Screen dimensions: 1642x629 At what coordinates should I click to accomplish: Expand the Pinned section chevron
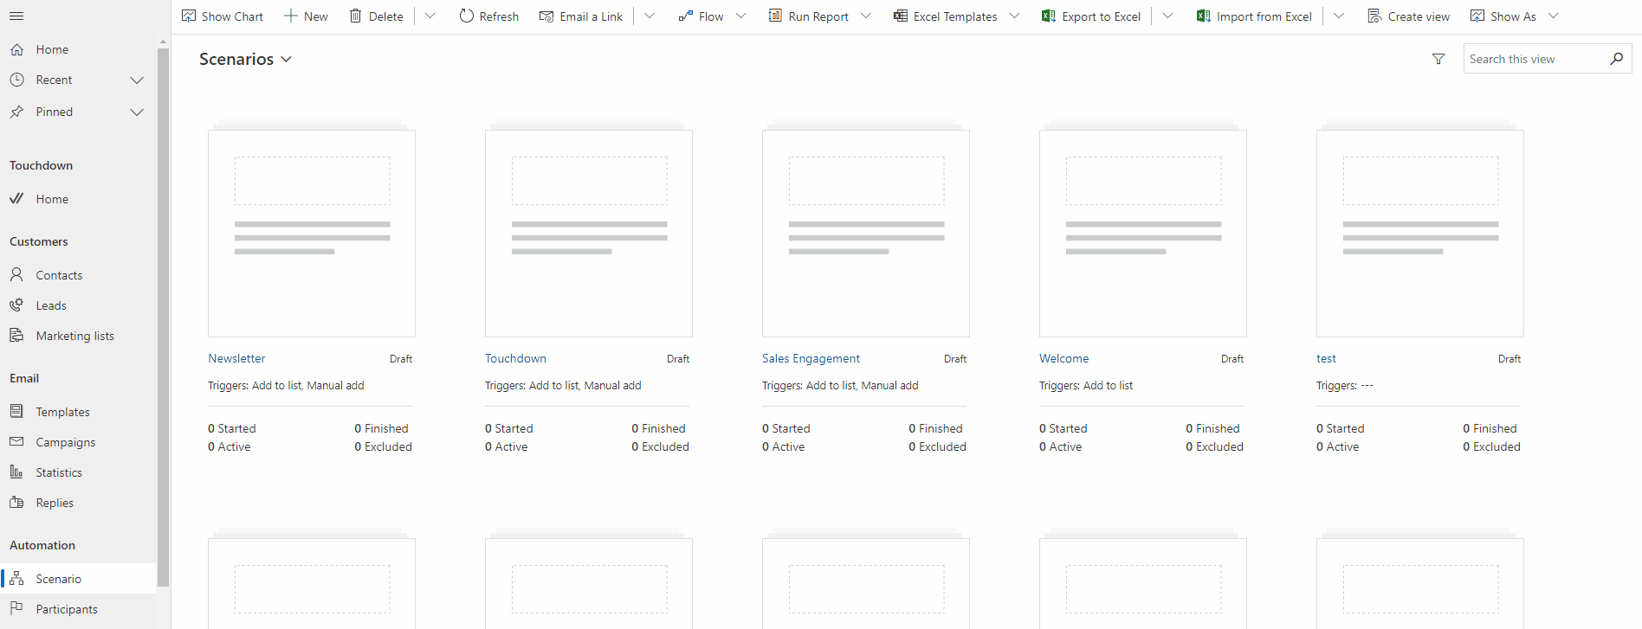tap(137, 112)
